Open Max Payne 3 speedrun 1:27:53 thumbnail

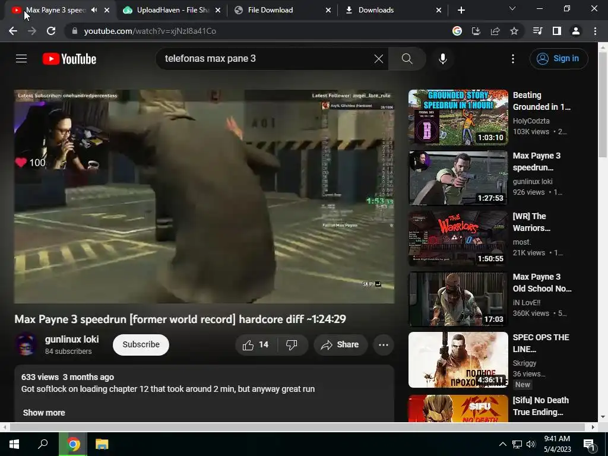(458, 178)
